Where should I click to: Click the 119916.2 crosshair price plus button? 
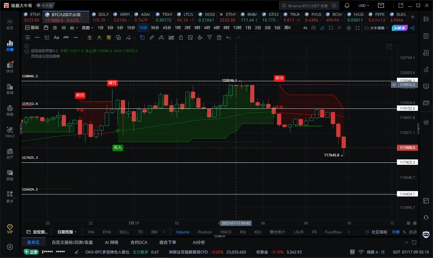point(394,85)
